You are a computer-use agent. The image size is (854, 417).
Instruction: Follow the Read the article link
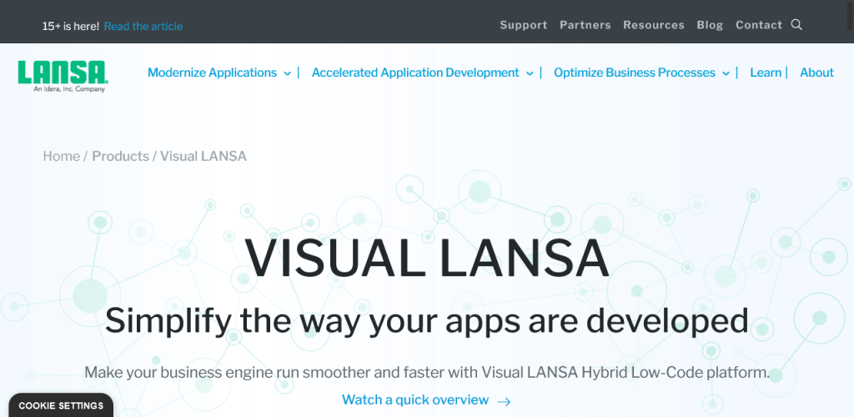click(x=143, y=26)
